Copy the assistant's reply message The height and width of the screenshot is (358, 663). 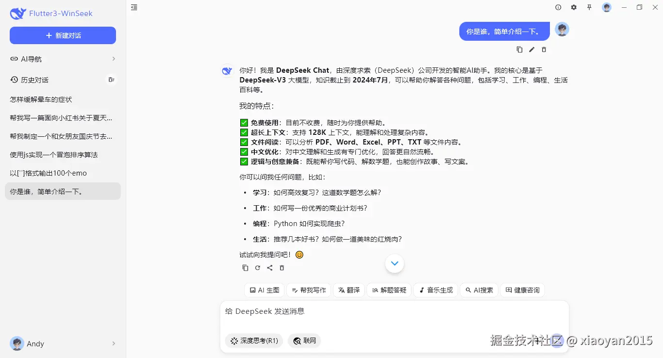click(245, 267)
